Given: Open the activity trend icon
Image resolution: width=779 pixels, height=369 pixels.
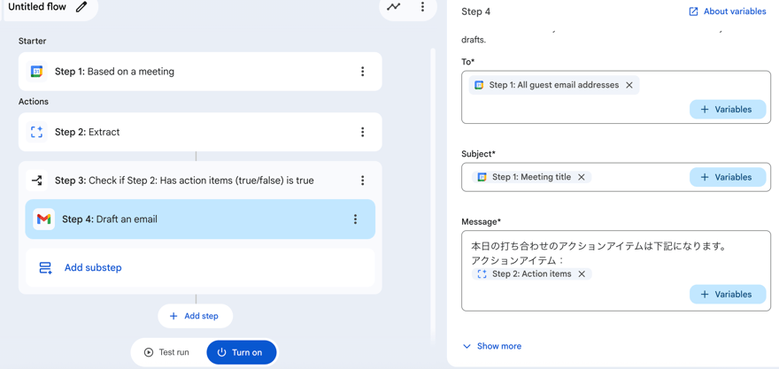Looking at the screenshot, I should (x=394, y=7).
